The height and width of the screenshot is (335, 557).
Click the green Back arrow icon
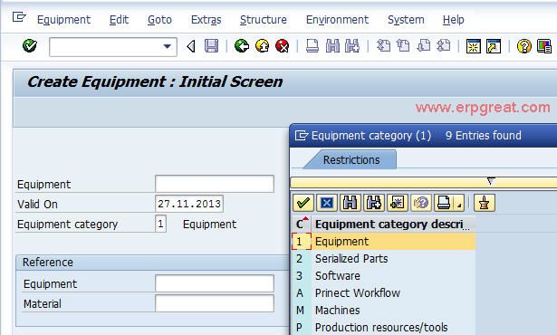tap(242, 46)
